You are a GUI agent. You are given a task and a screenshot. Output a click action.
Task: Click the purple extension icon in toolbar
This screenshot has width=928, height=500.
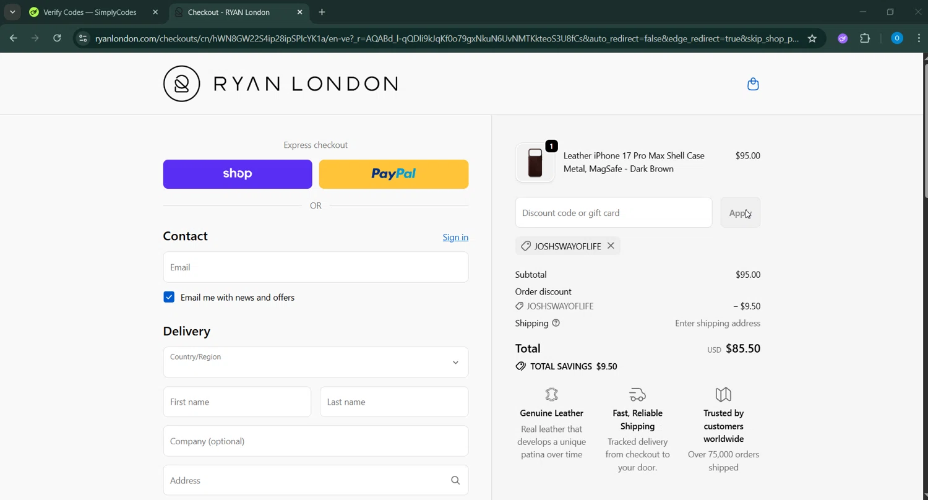coord(843,38)
